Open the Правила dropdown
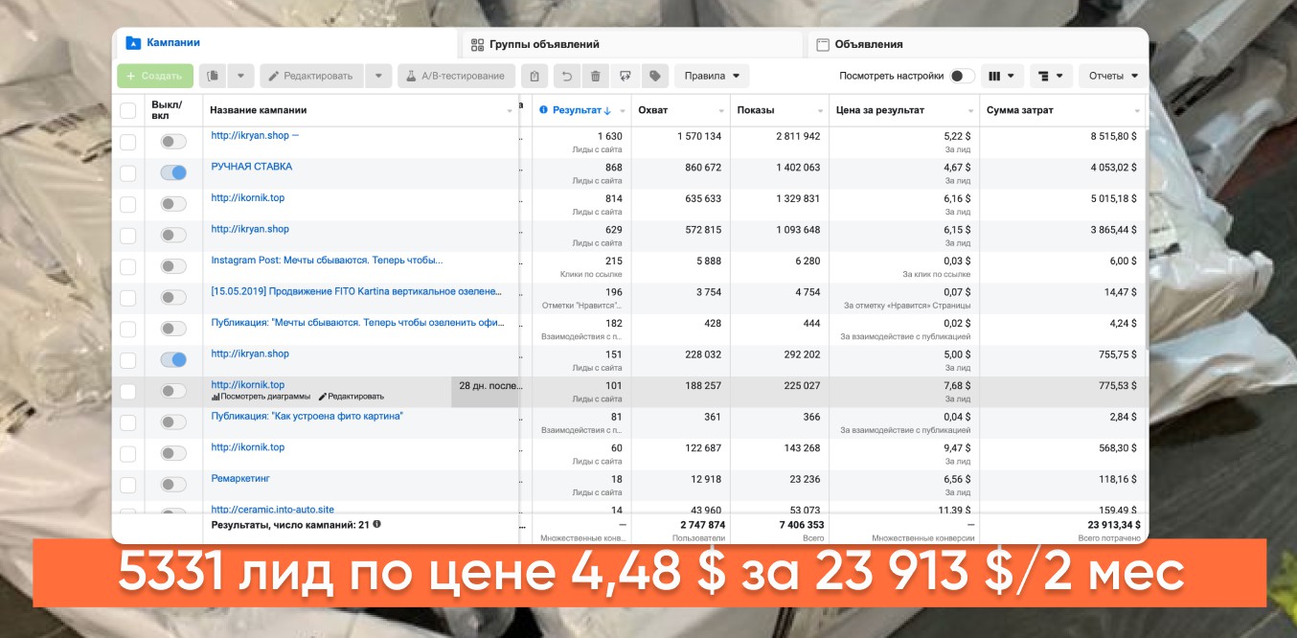1297x638 pixels. click(712, 76)
